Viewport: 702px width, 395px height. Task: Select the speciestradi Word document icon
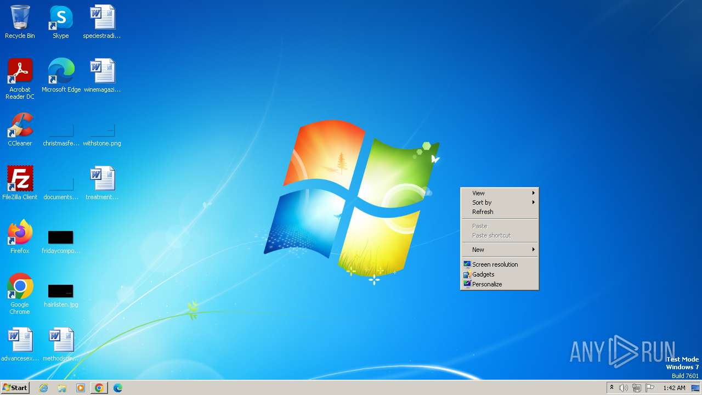point(102,22)
